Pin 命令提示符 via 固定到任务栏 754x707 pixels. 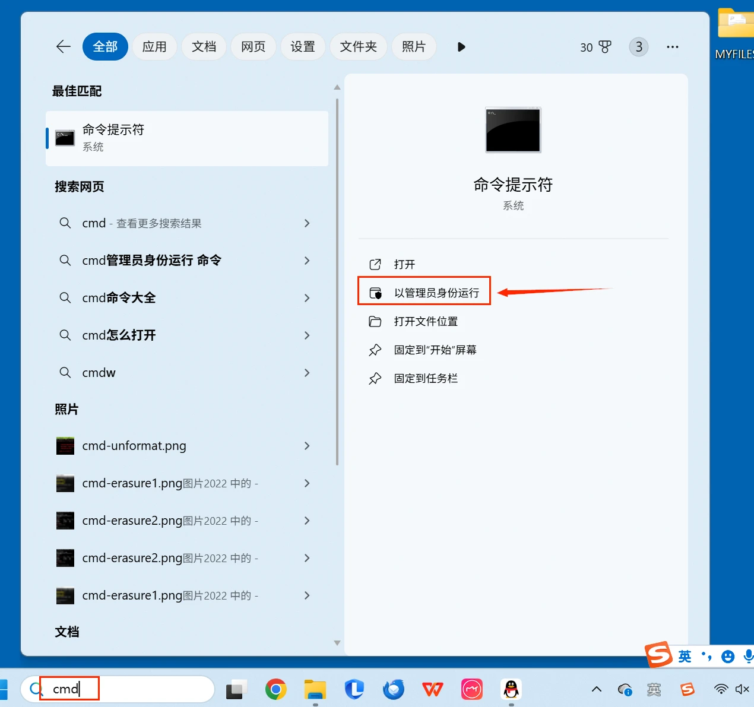[426, 378]
